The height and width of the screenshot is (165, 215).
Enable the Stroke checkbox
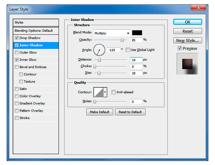coord(17,118)
